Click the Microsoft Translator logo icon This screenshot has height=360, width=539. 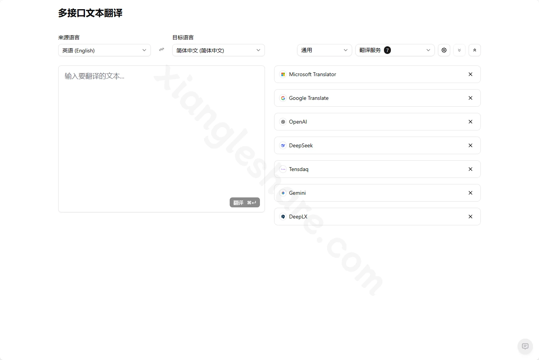pyautogui.click(x=283, y=74)
